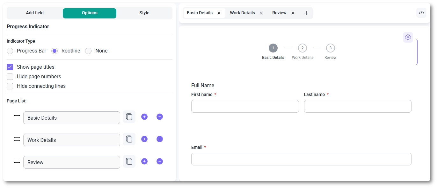Edit the Basic Details page name field
This screenshot has width=437, height=188.
pos(72,118)
